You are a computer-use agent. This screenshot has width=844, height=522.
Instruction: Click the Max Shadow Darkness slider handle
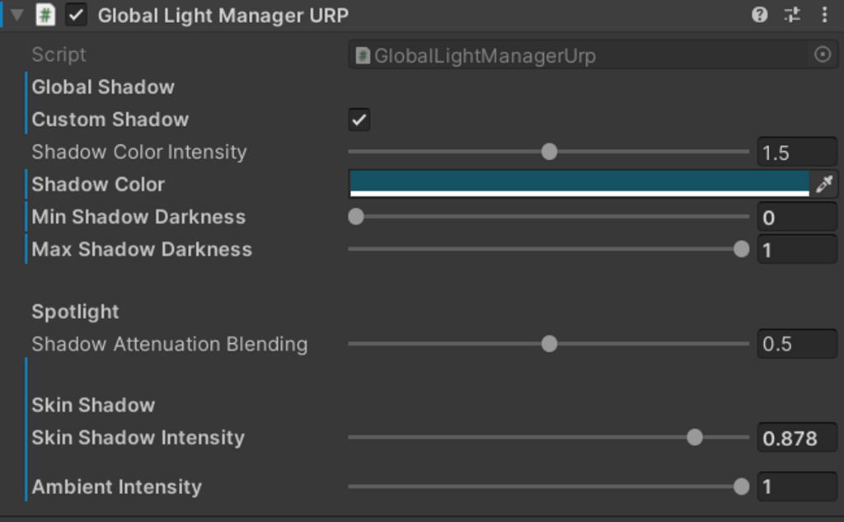741,249
